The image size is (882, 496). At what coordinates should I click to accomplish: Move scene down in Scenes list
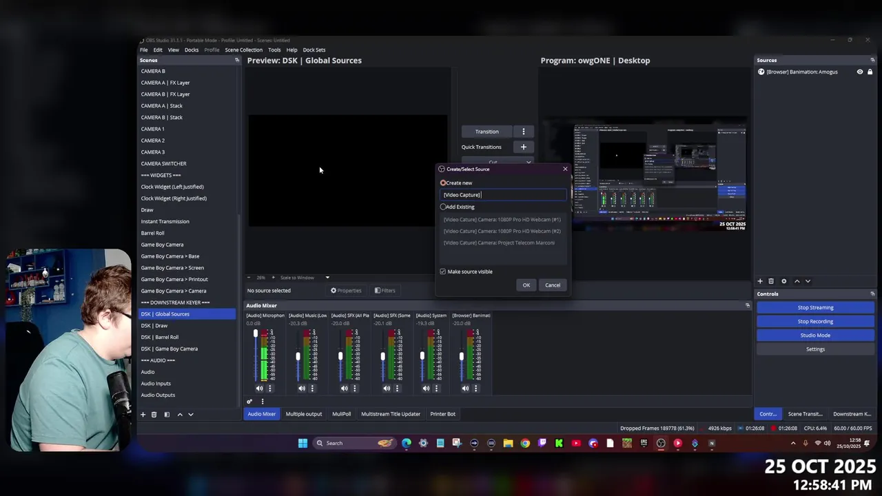(191, 415)
